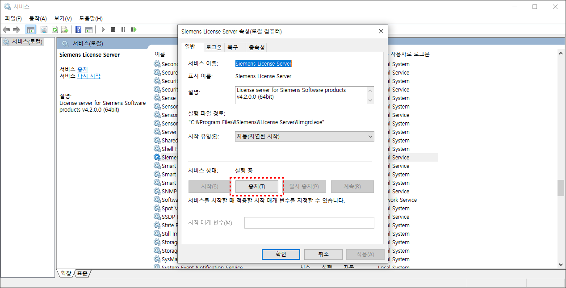Click the green Refresh toolbar icon
This screenshot has height=288, width=566.
tap(55, 29)
